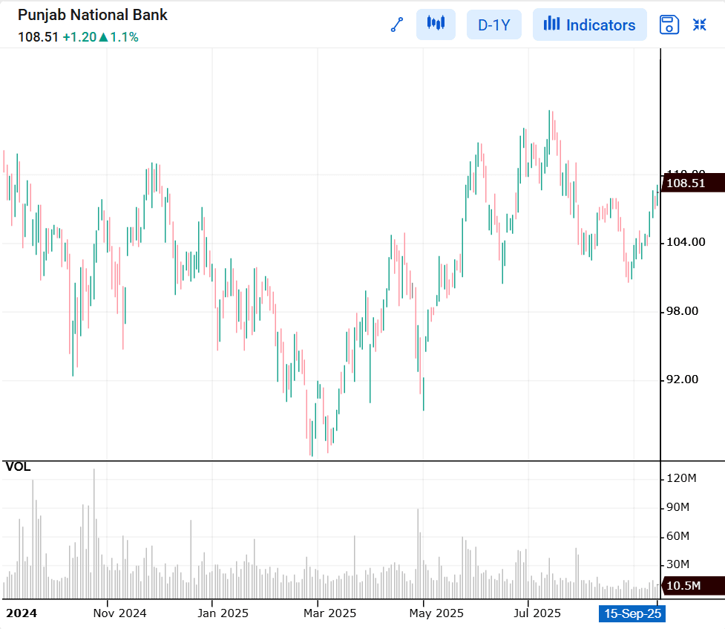Click the 108.51 current price in header

point(38,37)
